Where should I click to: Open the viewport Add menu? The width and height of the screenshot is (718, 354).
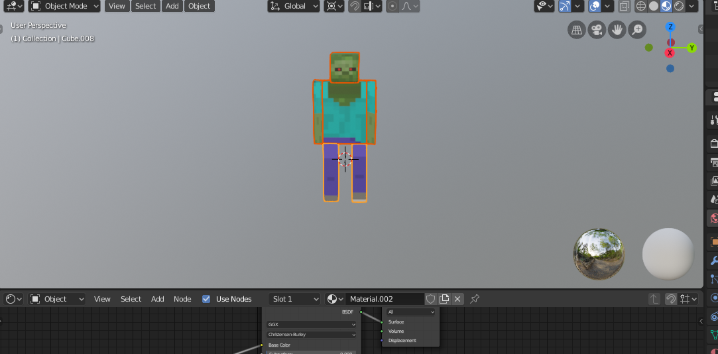[172, 6]
